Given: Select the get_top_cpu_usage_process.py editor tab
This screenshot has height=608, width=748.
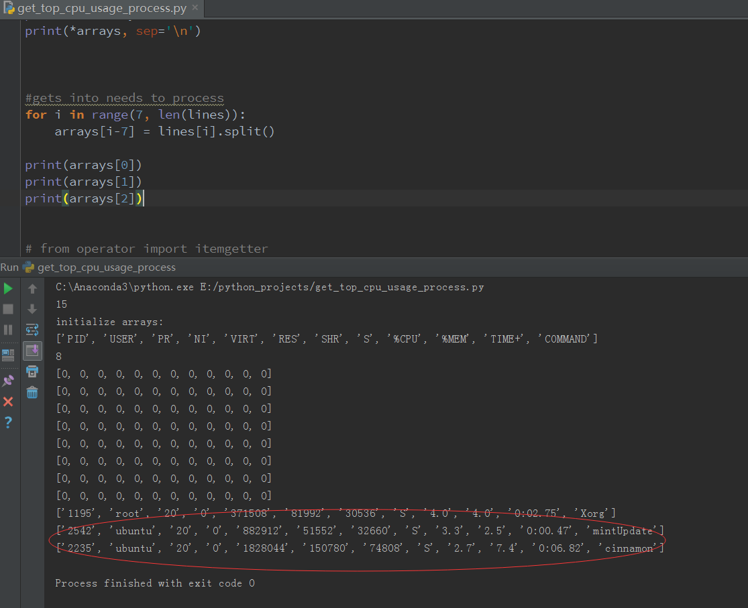Looking at the screenshot, I should (x=101, y=8).
